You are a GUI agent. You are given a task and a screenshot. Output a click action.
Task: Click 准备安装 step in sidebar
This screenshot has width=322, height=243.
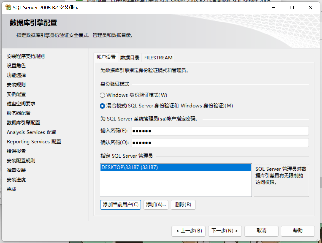16,170
